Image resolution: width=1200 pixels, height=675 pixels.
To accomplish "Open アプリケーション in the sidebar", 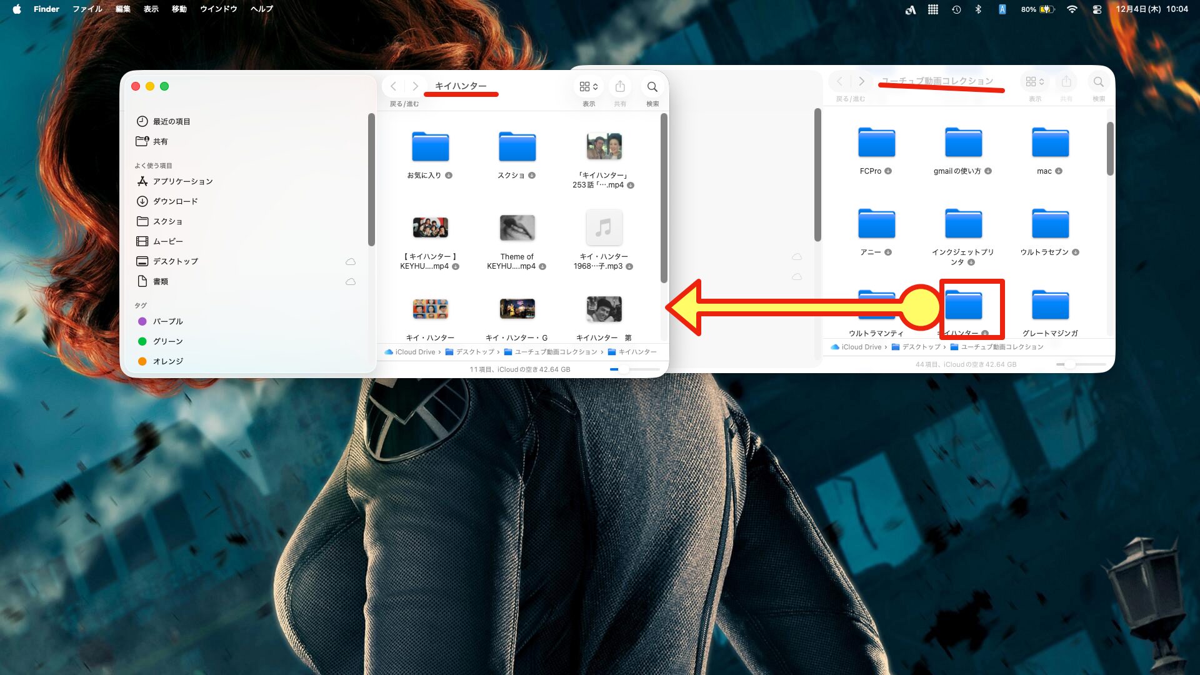I will tap(182, 181).
